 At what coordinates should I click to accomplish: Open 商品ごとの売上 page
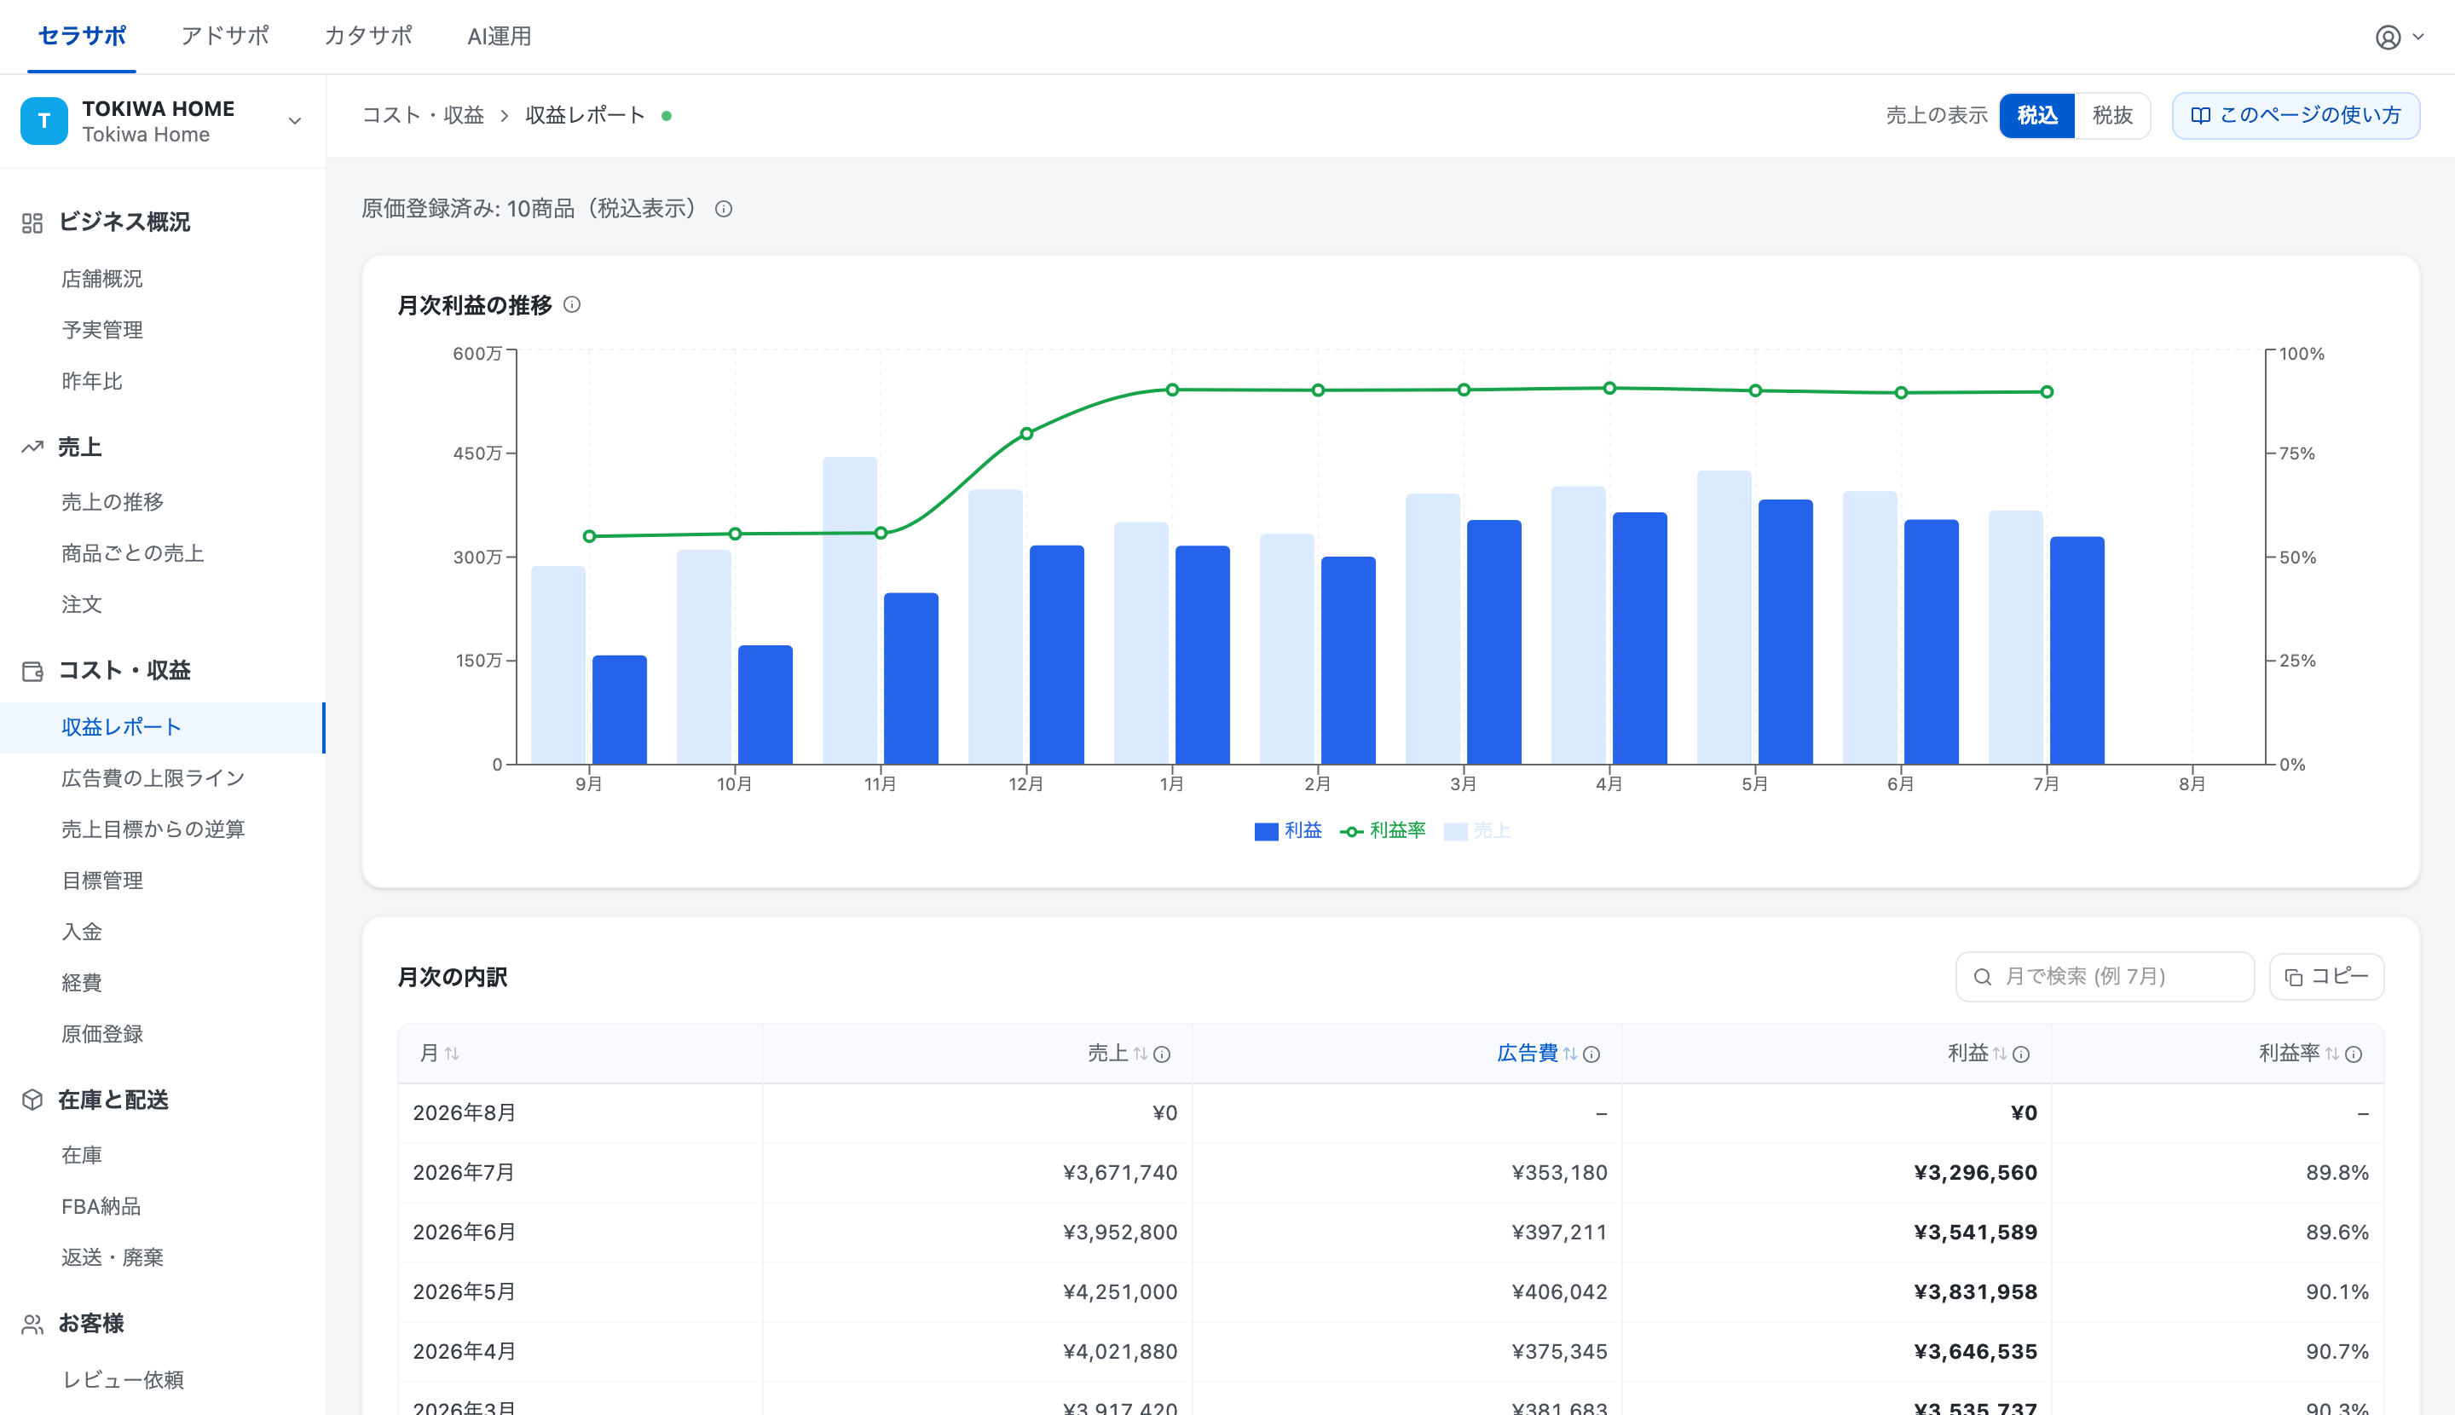[133, 554]
